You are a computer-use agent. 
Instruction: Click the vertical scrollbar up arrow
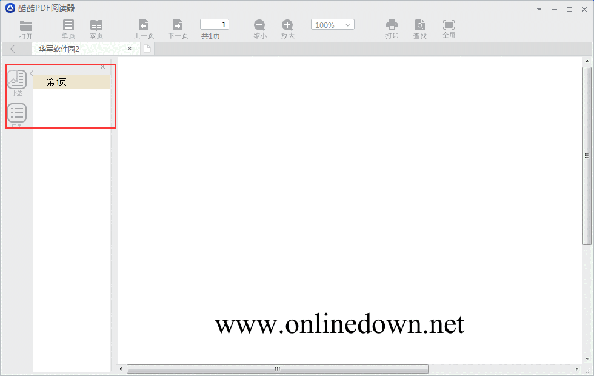[x=587, y=61]
